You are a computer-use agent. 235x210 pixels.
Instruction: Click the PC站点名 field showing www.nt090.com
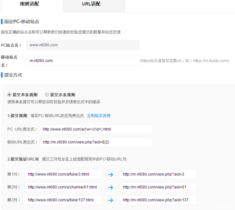click(82, 45)
